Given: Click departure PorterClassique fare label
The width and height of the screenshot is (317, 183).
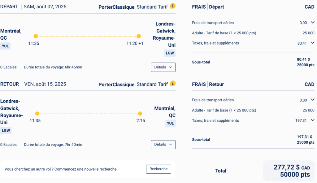Looking at the screenshot, I should (116, 7).
